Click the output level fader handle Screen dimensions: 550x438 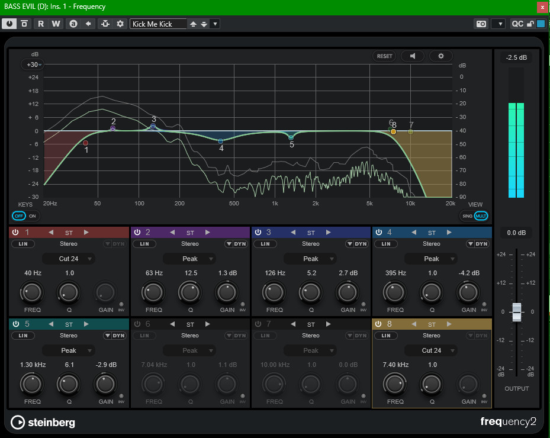coord(517,311)
